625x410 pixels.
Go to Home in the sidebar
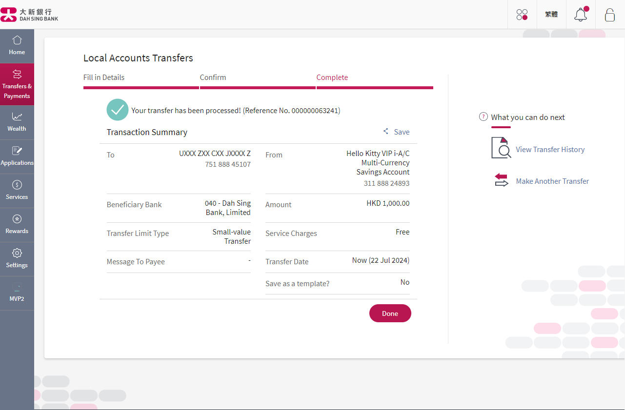coord(17,46)
